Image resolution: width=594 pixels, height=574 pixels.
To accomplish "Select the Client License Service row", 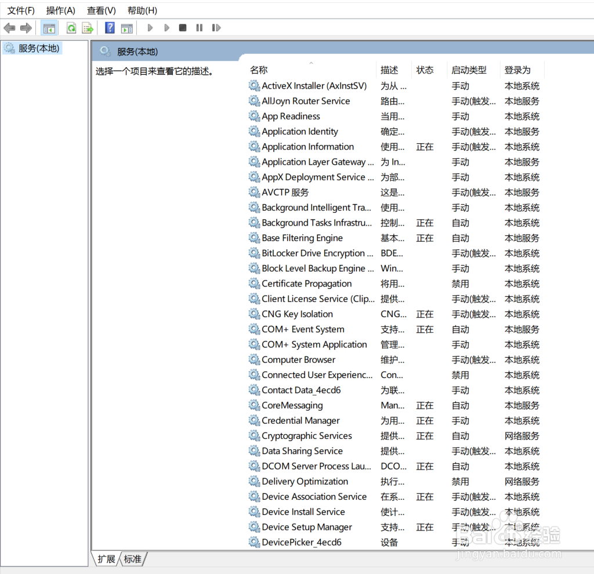I will tap(394, 299).
